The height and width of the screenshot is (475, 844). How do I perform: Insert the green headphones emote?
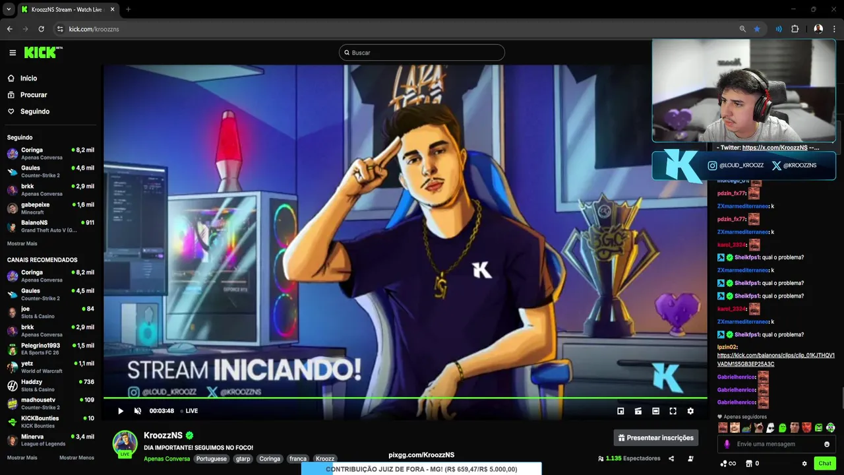coord(830,427)
